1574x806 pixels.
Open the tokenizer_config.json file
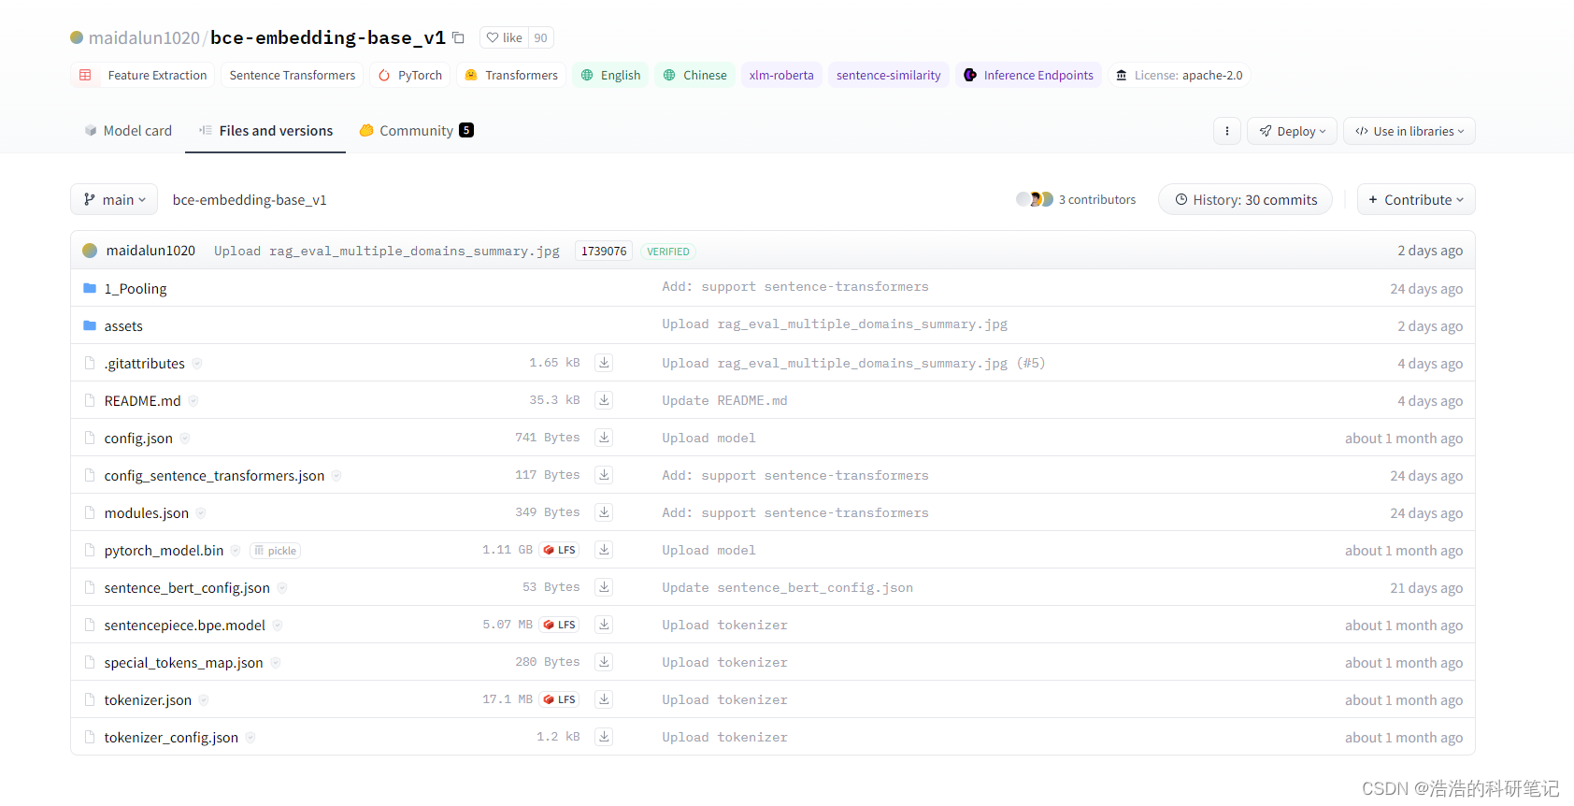pos(171,737)
